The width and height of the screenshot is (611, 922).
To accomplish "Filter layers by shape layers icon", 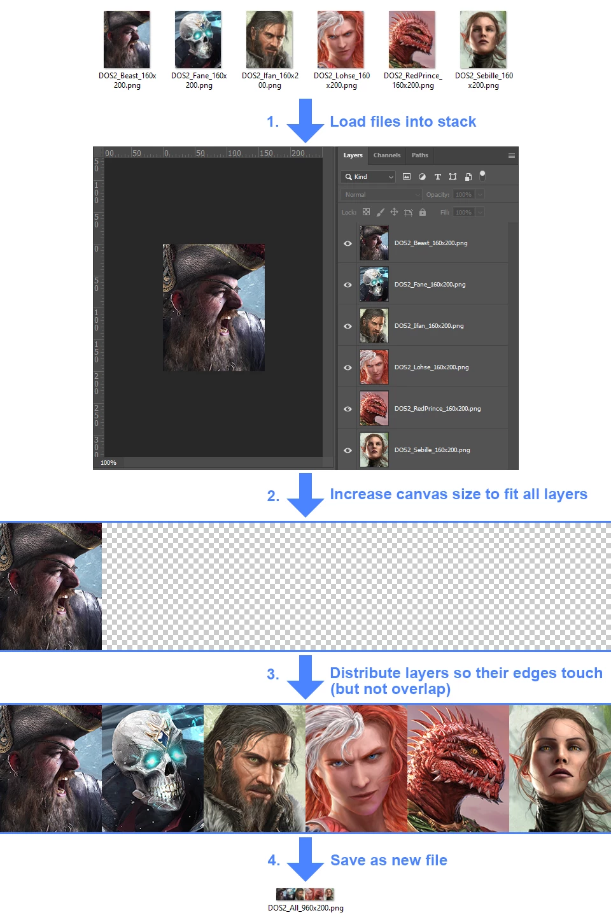I will coord(453,176).
